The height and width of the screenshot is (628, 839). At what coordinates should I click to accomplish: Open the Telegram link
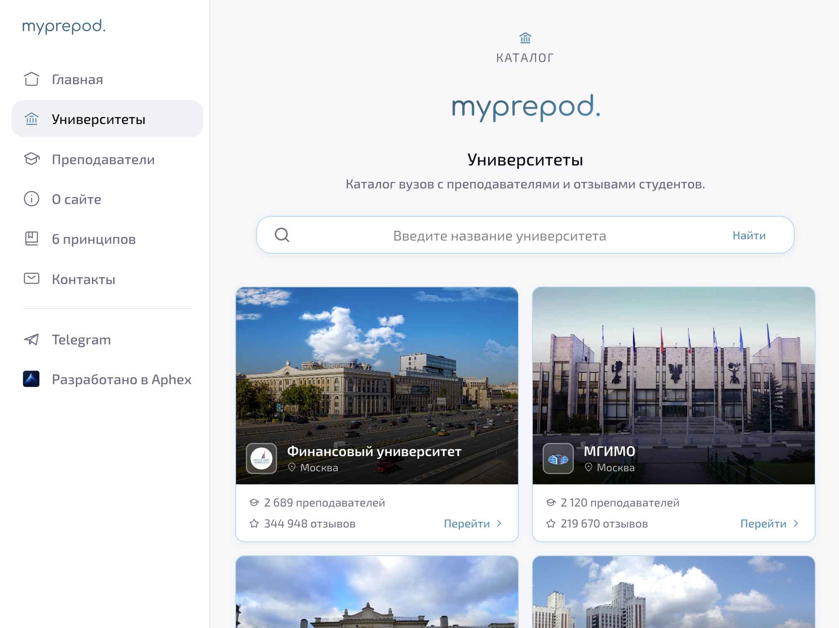pyautogui.click(x=107, y=339)
